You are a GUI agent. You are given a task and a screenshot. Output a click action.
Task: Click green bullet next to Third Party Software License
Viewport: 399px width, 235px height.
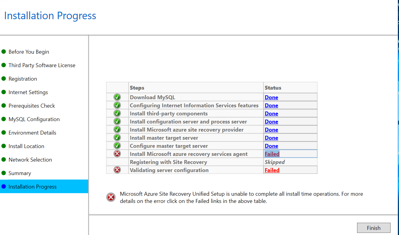pos(4,65)
